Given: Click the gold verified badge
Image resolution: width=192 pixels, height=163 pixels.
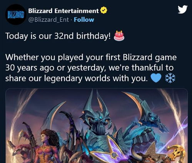Looking at the screenshot, I should [x=104, y=10].
